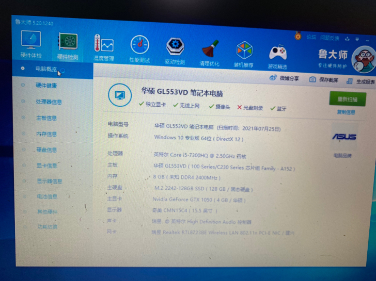Click the 重新扫描 green button

(348, 98)
